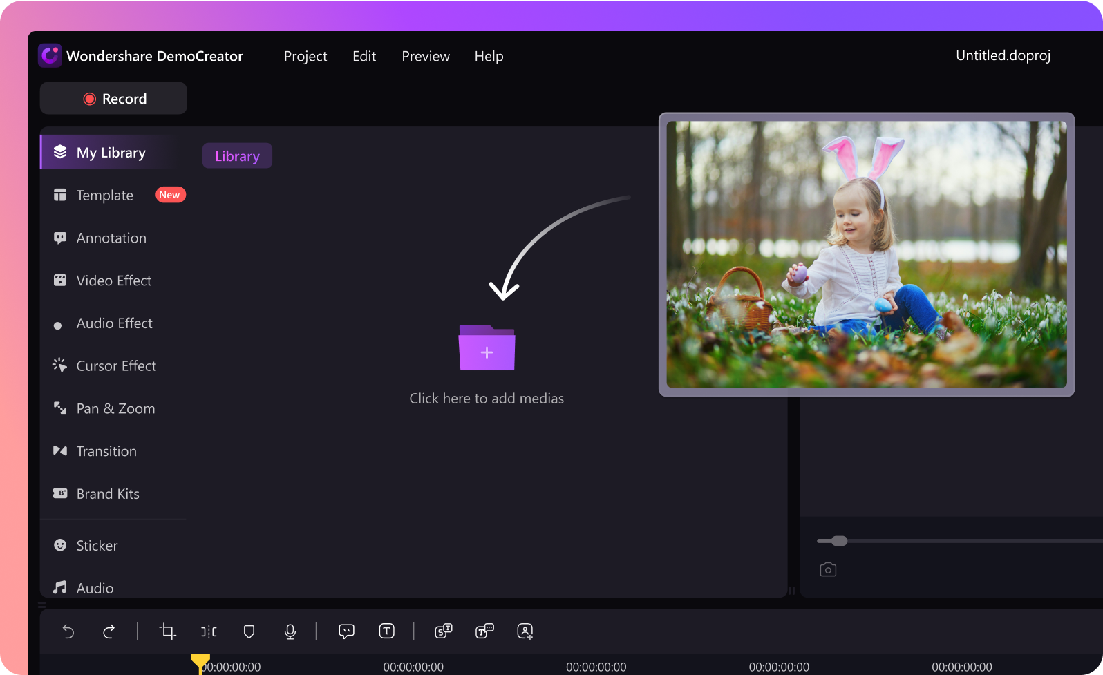Viewport: 1103px width, 675px height.
Task: Open Video Effect in the sidebar
Action: point(113,281)
